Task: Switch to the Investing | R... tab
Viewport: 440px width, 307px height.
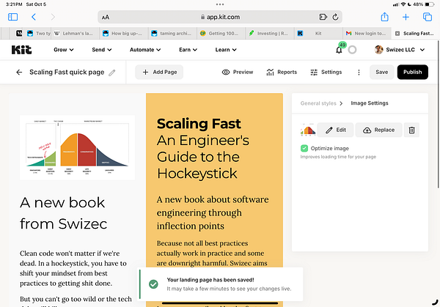Action: coord(270,34)
